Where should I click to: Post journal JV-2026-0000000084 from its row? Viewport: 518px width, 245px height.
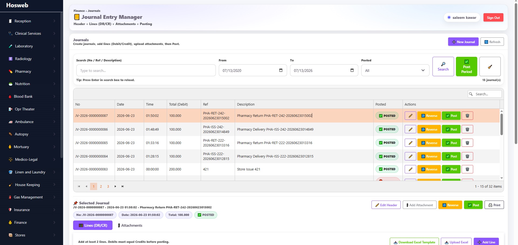click(x=451, y=156)
